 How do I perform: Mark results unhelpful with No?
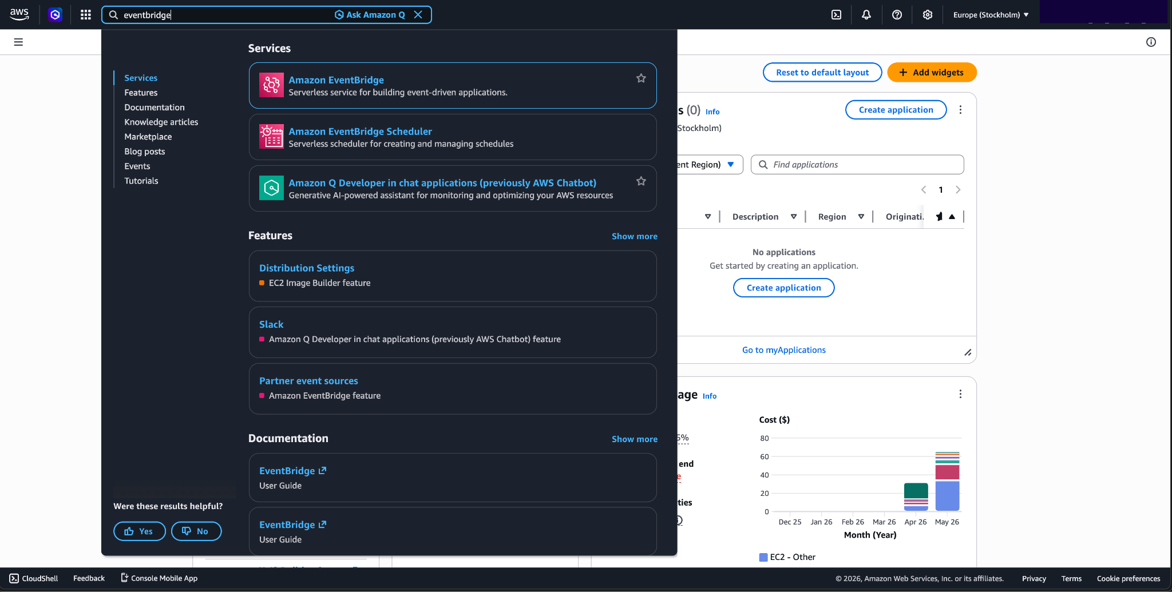196,531
